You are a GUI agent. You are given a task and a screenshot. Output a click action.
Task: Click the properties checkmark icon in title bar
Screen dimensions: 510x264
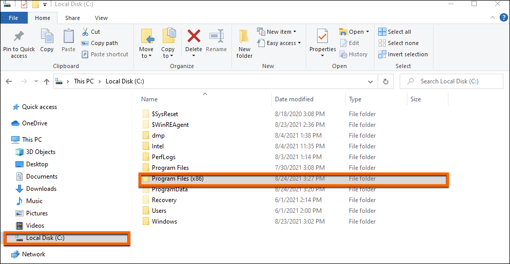24,4
